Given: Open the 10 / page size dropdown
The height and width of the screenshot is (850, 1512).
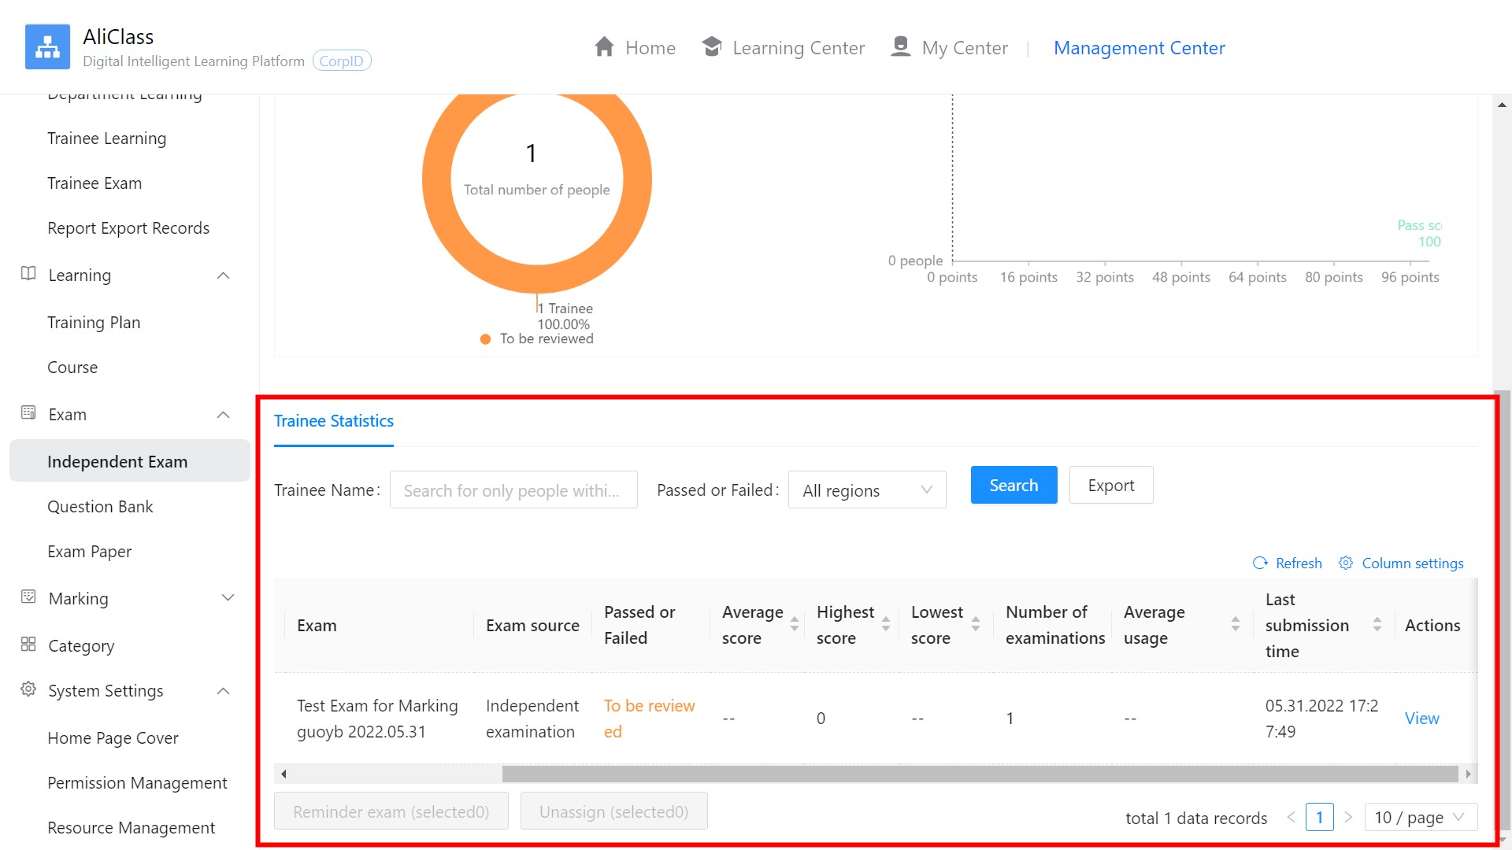Looking at the screenshot, I should (1421, 818).
